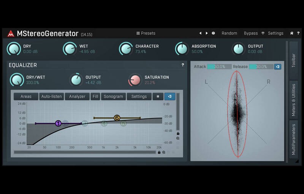This screenshot has width=304, height=194.
Task: Open the title bar help question mark
Action: pyautogui.click(x=298, y=33)
